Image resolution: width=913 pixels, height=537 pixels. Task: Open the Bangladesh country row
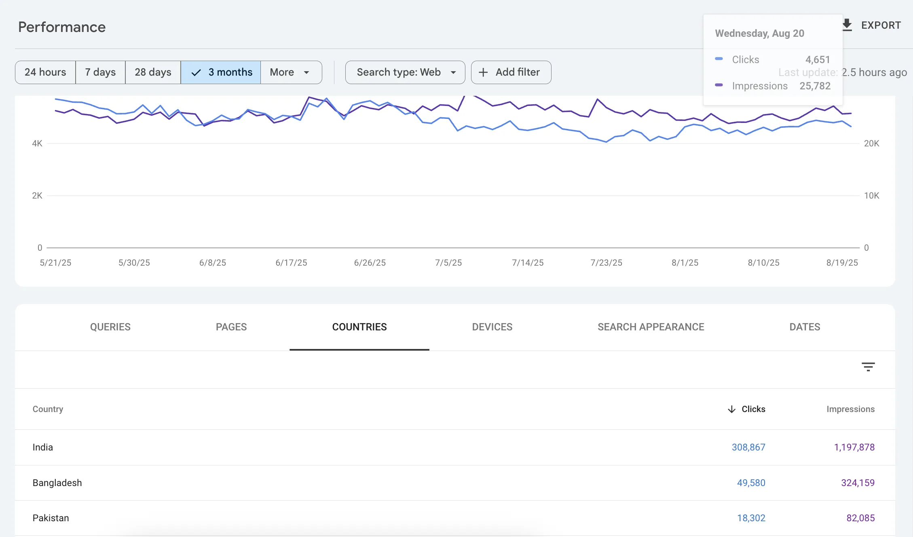coord(455,483)
